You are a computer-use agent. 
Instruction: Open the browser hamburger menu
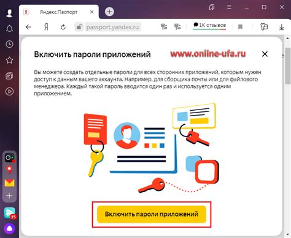point(229,7)
